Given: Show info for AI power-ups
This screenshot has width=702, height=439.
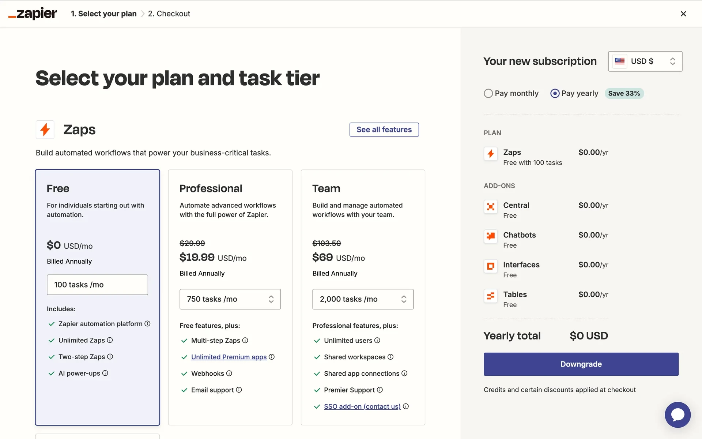Looking at the screenshot, I should coord(105,373).
